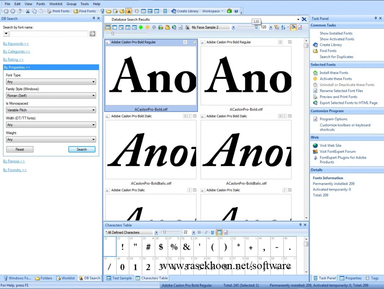384x289 pixels.
Task: Click the Print Fonts toolbar button
Action: click(58, 11)
